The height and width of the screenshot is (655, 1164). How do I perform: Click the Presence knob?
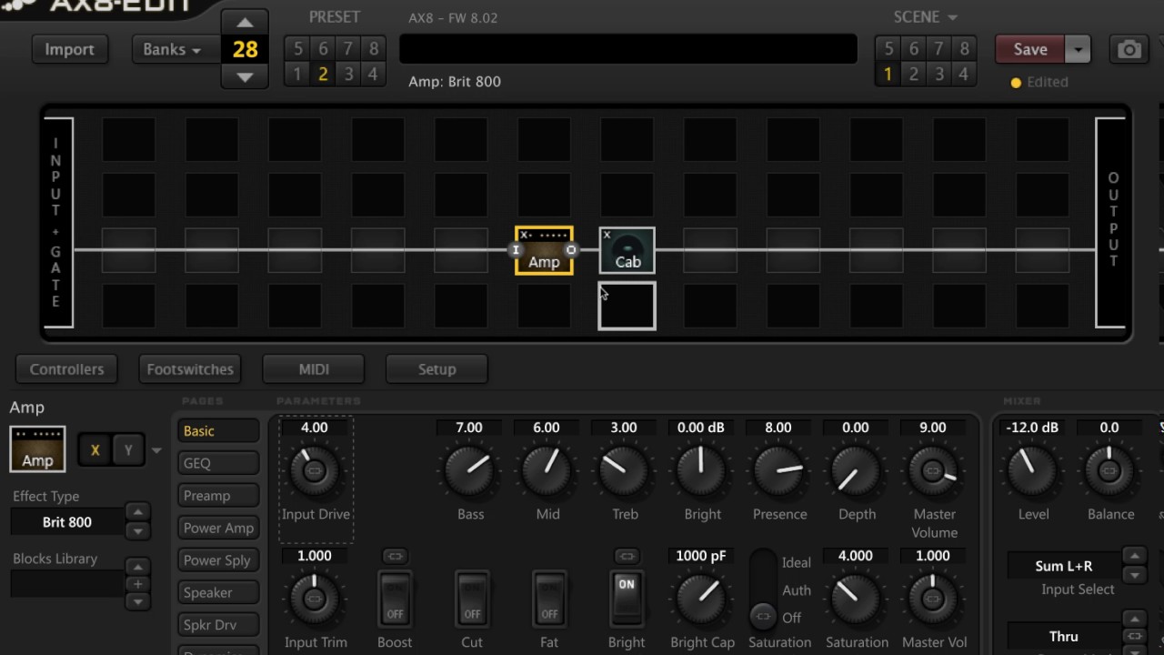click(x=779, y=470)
